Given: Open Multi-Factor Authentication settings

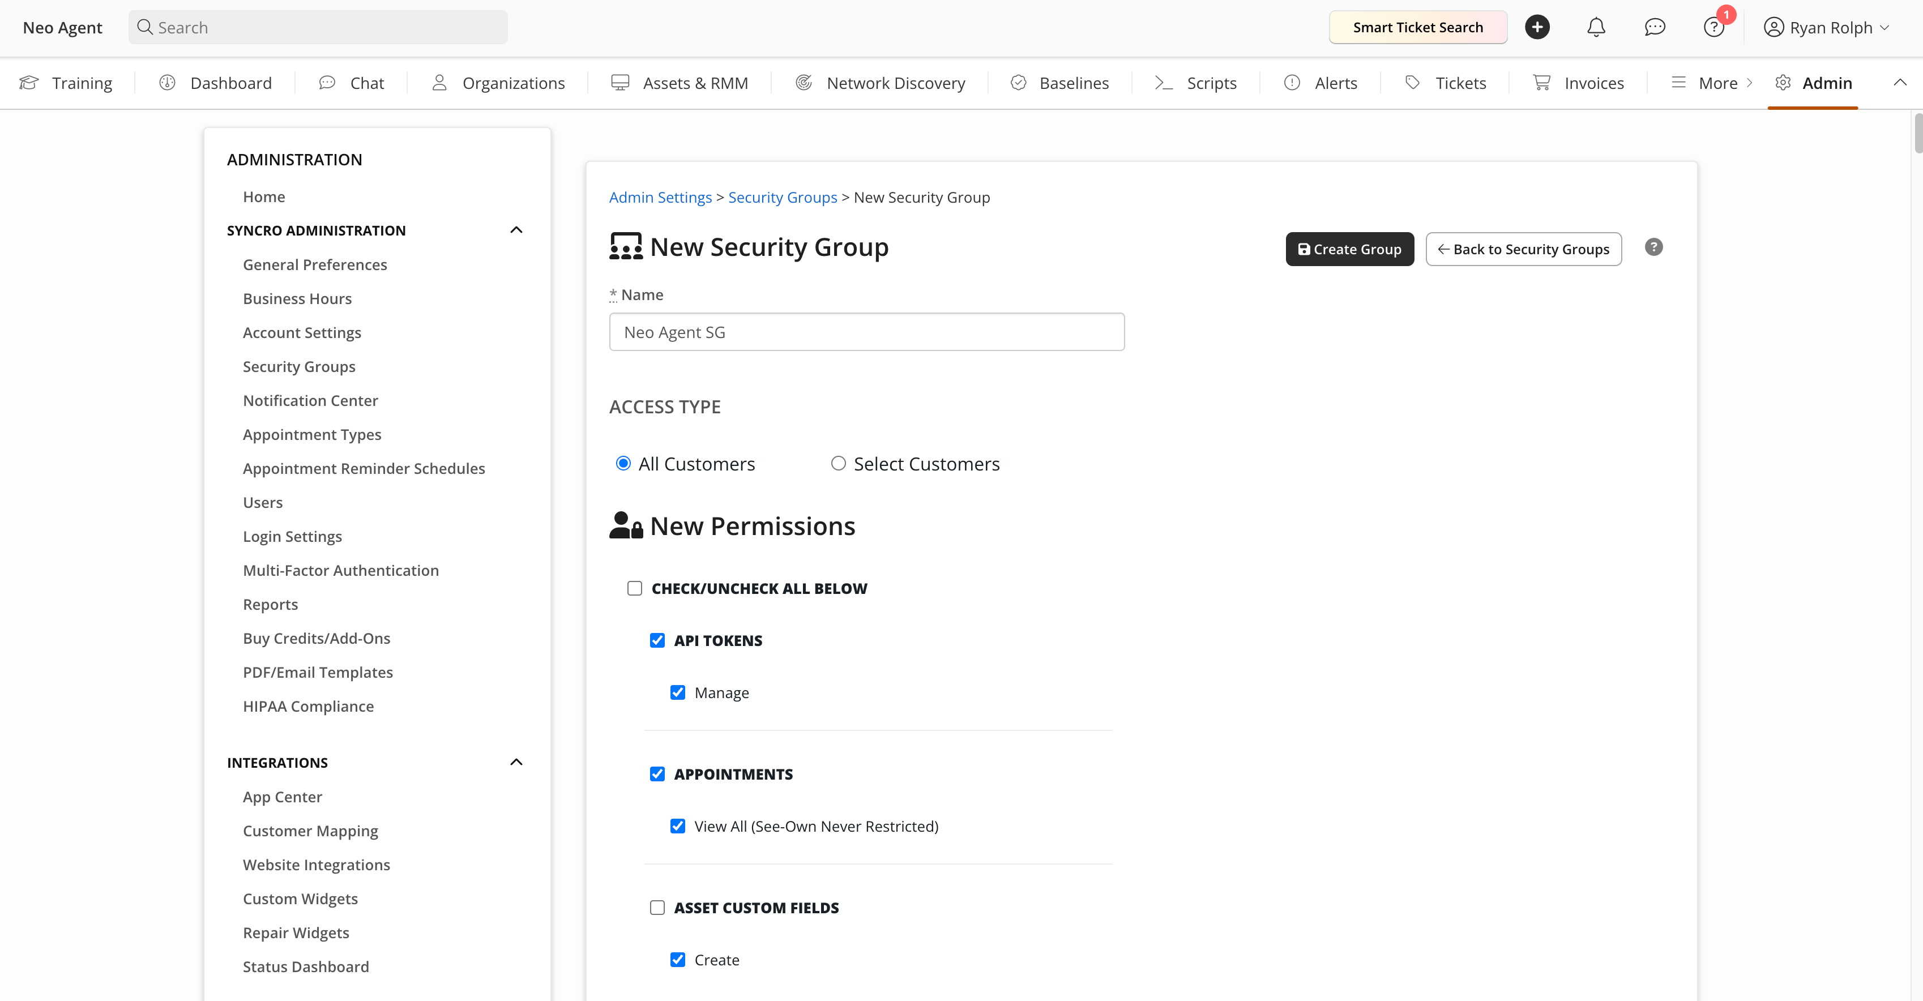Looking at the screenshot, I should tap(341, 570).
